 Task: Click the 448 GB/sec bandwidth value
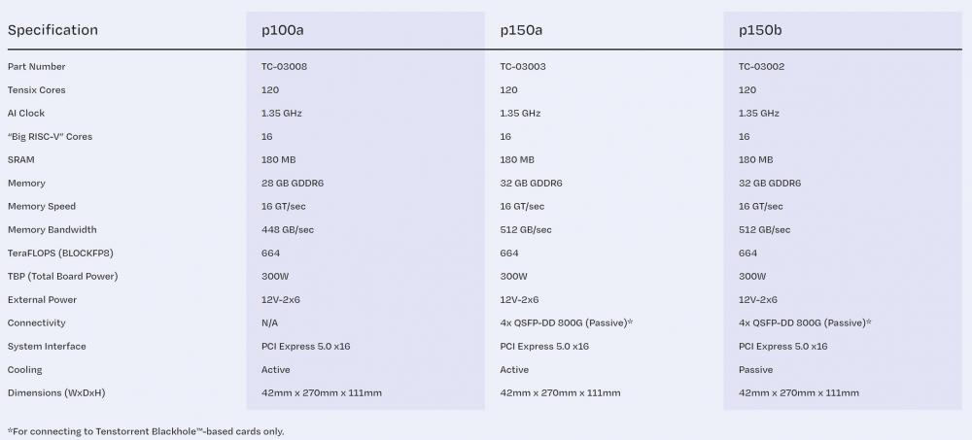287,230
